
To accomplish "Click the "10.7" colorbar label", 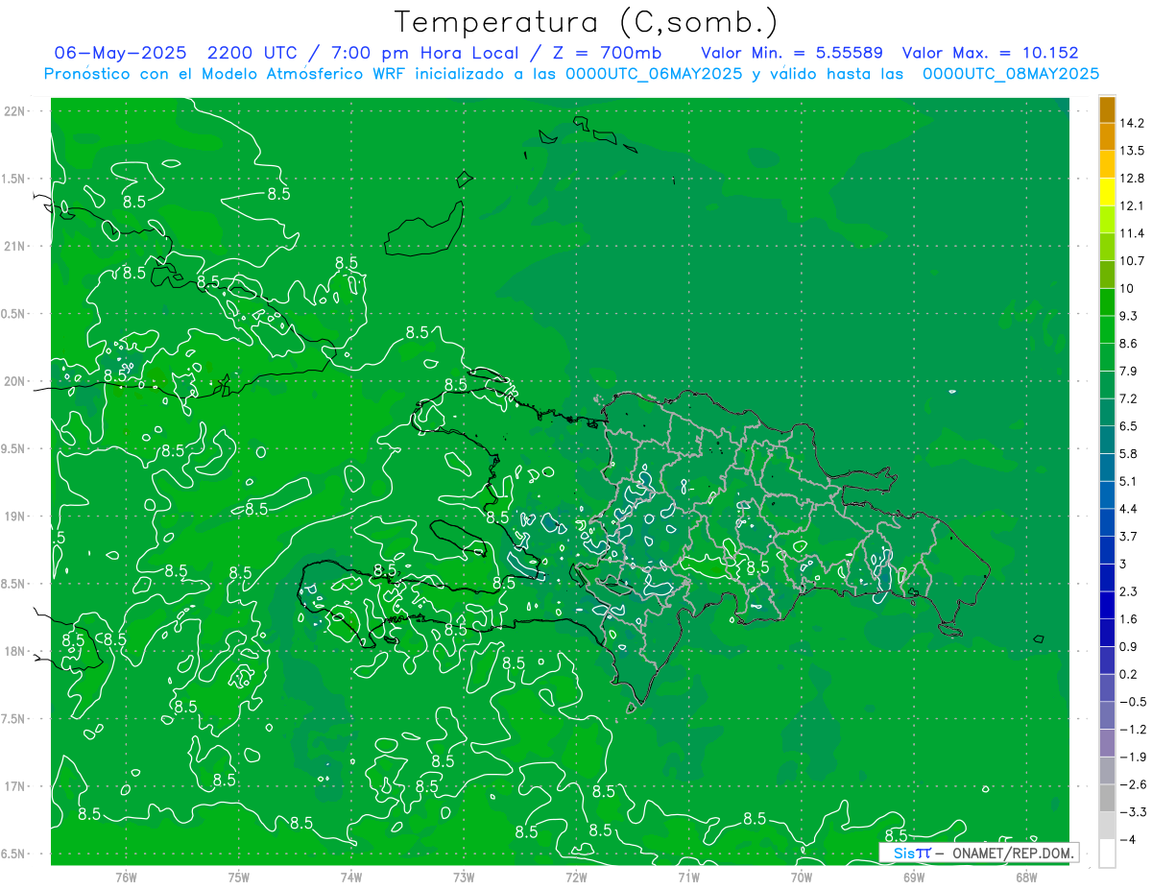I will coord(1133,261).
